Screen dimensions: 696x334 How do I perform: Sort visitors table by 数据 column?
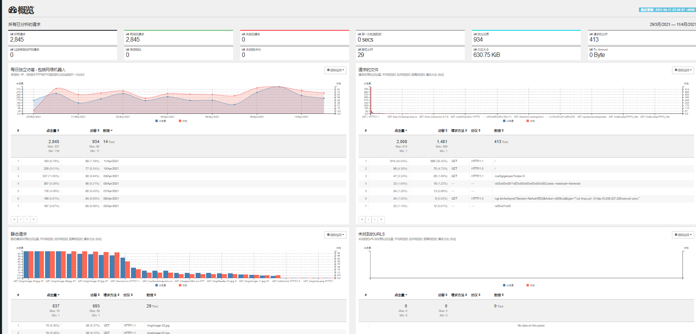[108, 131]
